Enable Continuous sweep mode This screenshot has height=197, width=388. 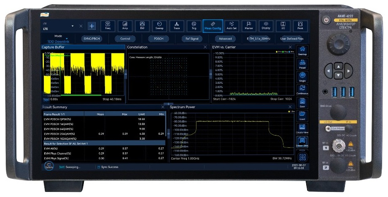click(302, 90)
